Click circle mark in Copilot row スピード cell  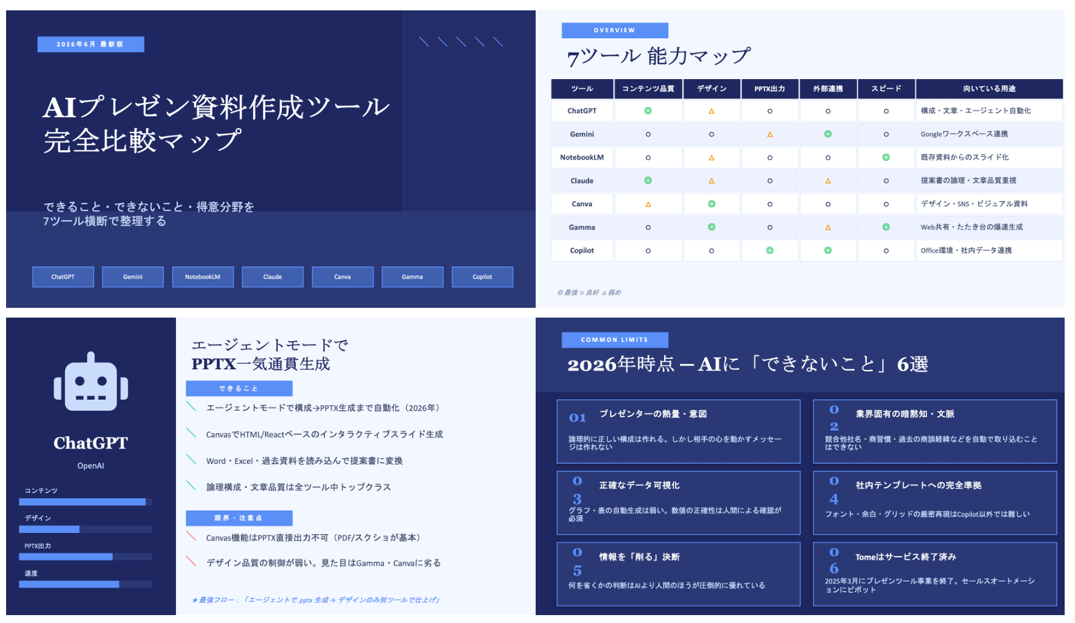point(886,251)
